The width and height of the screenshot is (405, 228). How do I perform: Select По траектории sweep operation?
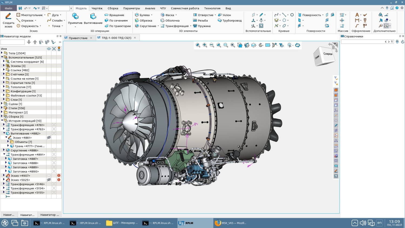pyautogui.click(x=117, y=26)
